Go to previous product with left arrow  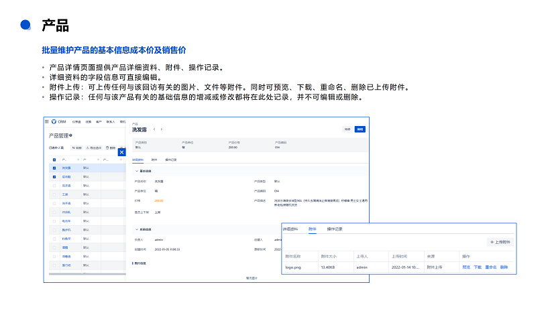154,129
